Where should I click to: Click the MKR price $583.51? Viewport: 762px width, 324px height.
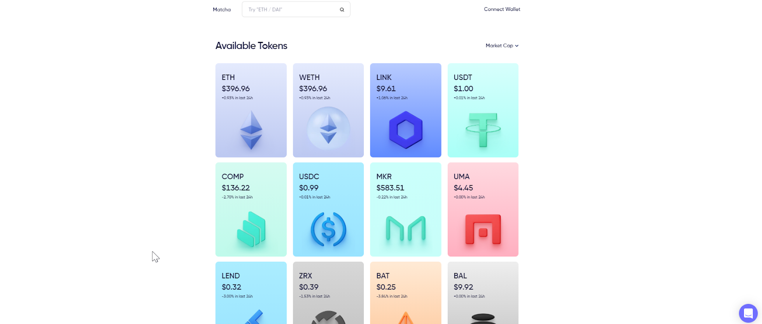(x=390, y=188)
